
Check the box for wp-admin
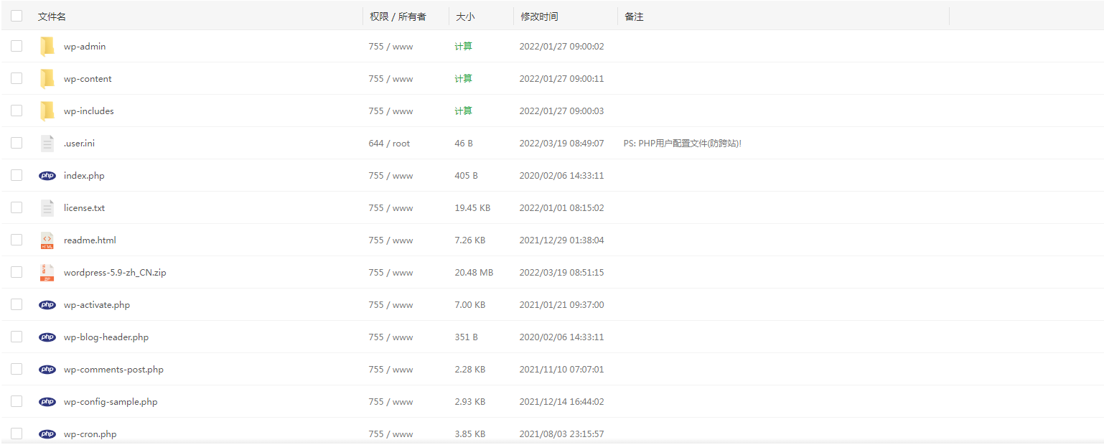17,46
